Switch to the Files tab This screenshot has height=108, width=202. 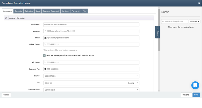85,11
